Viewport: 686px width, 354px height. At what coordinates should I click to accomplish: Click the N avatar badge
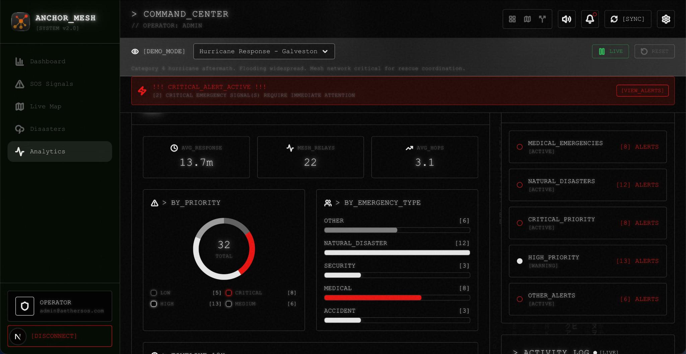[18, 336]
